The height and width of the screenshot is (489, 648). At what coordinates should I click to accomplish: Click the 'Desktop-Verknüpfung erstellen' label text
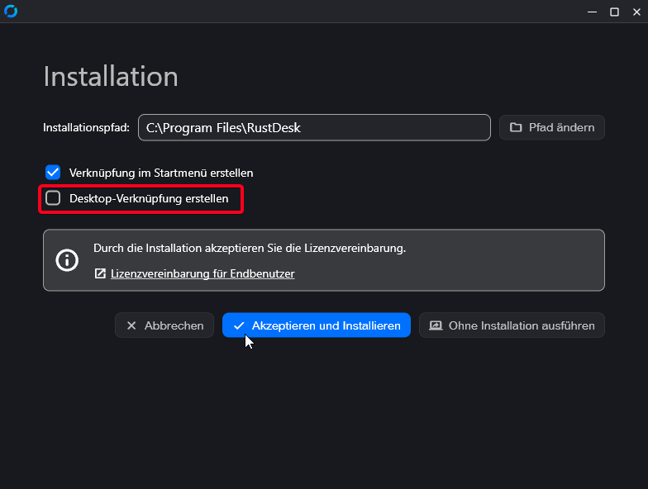pos(149,198)
